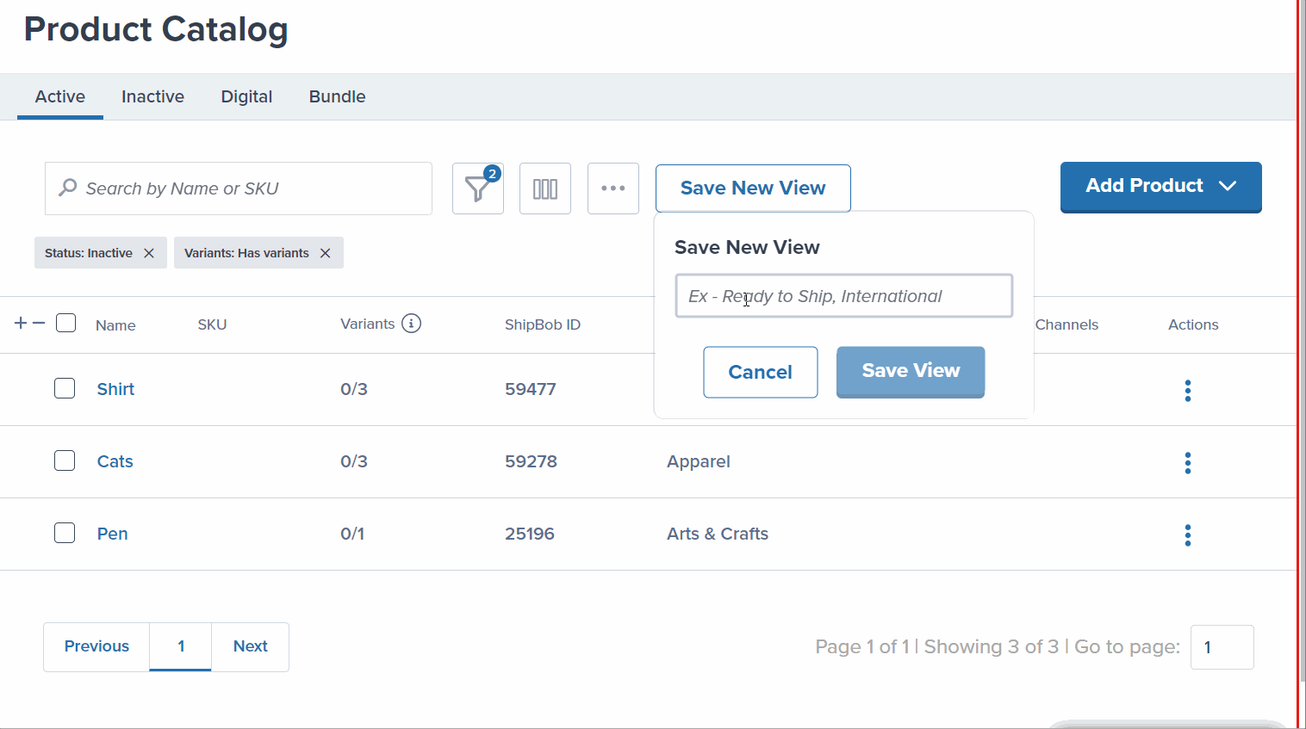Switch to the Inactive tab
This screenshot has width=1306, height=729.
coord(152,96)
